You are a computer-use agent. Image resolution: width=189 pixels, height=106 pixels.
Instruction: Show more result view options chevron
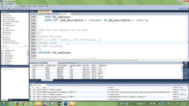pos(186,78)
